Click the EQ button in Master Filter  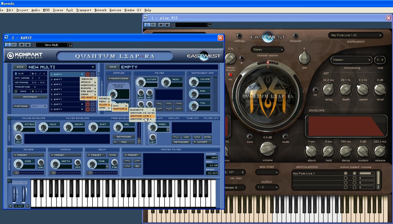click(137, 166)
